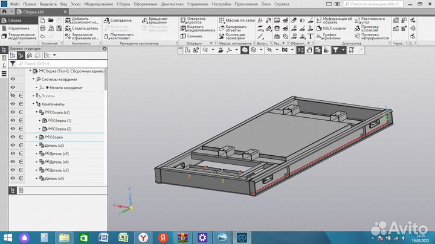
Task: Click Создать деталь button
Action: tap(82, 28)
